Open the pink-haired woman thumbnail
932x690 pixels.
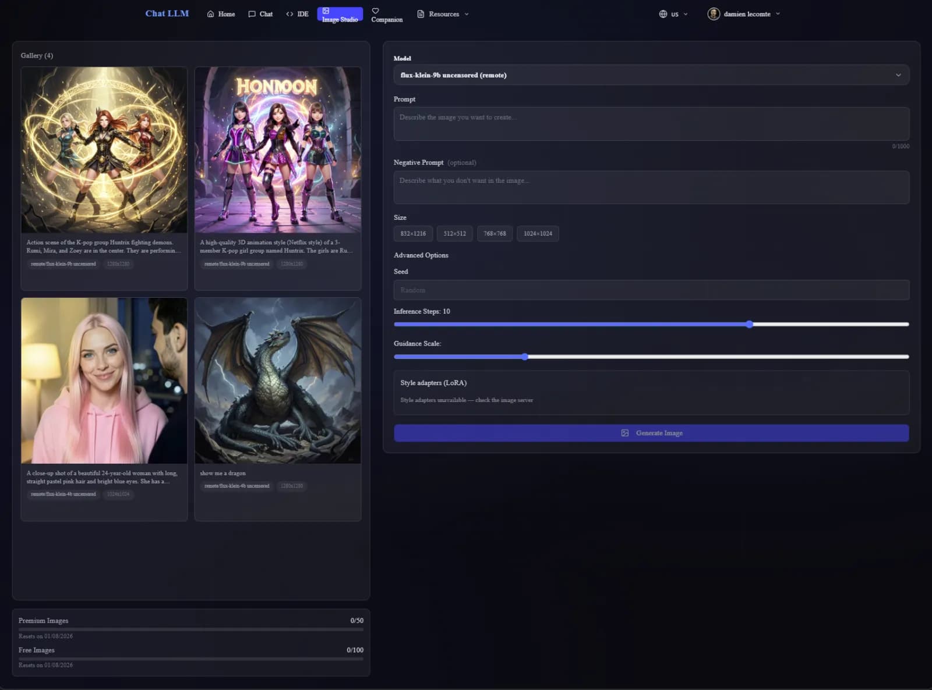[x=104, y=380]
